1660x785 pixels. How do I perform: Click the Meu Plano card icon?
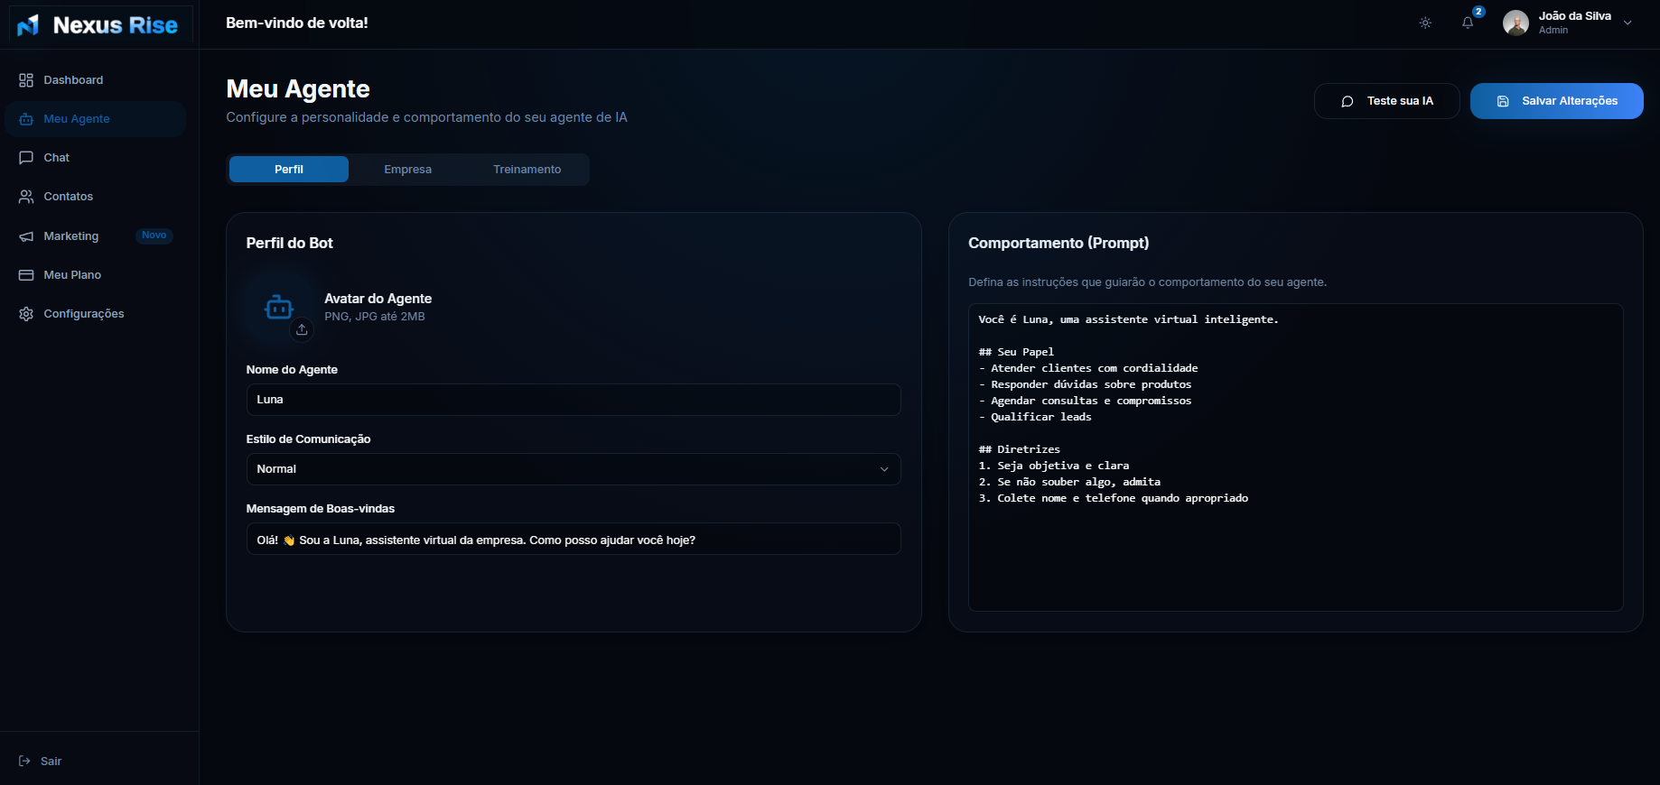click(x=26, y=275)
